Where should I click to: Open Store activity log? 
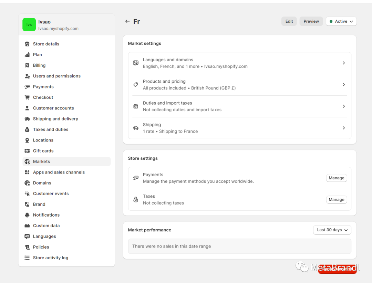(66, 258)
